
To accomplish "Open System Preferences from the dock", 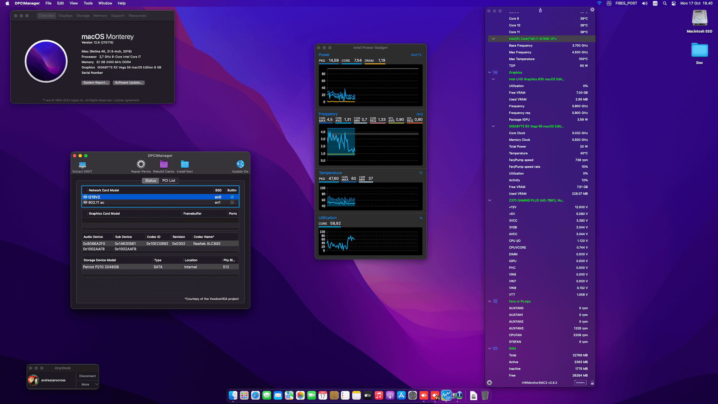I will pos(412,395).
